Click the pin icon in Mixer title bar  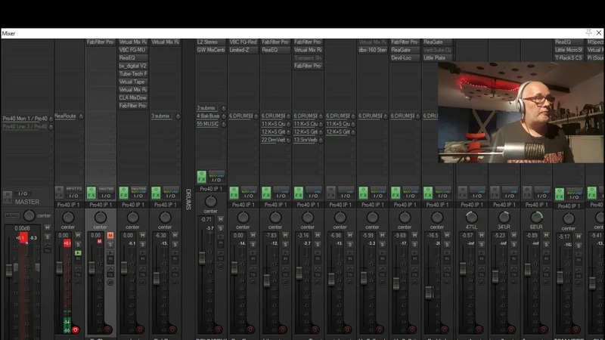pyautogui.click(x=588, y=33)
